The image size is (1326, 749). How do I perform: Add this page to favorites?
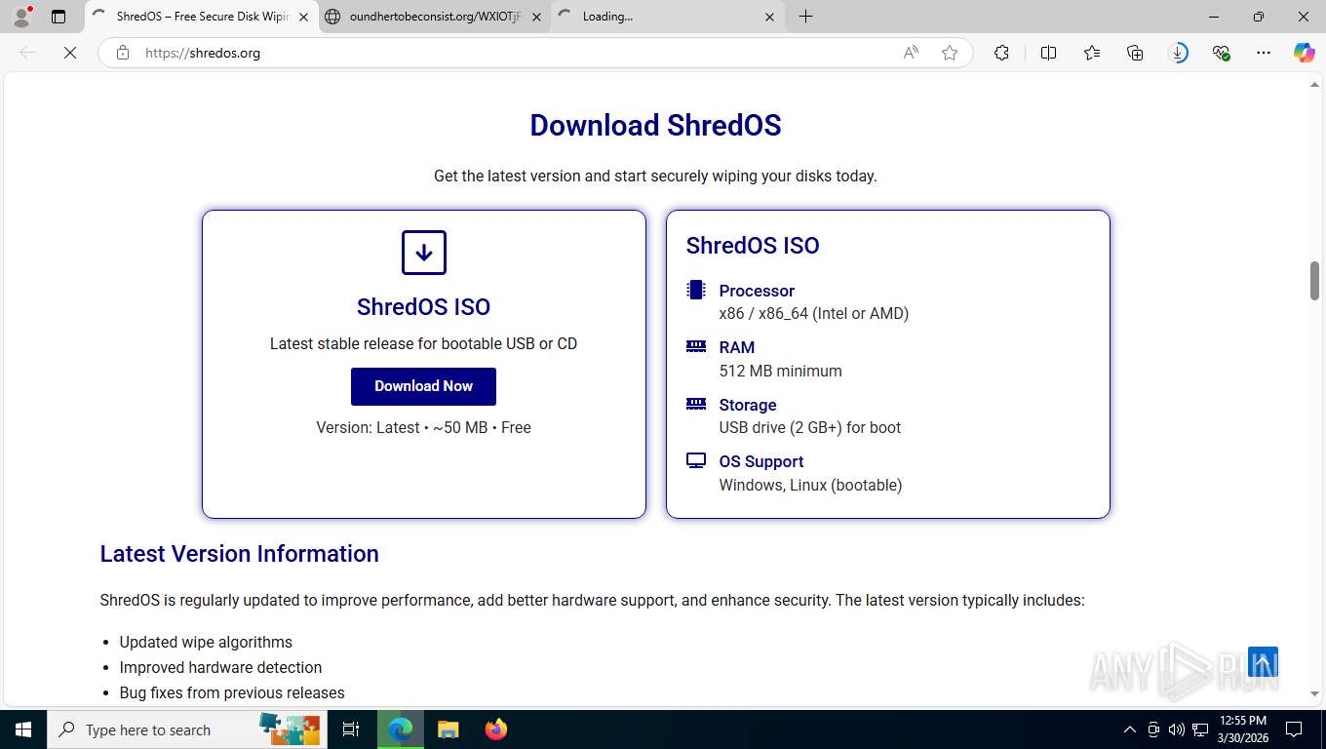(950, 53)
